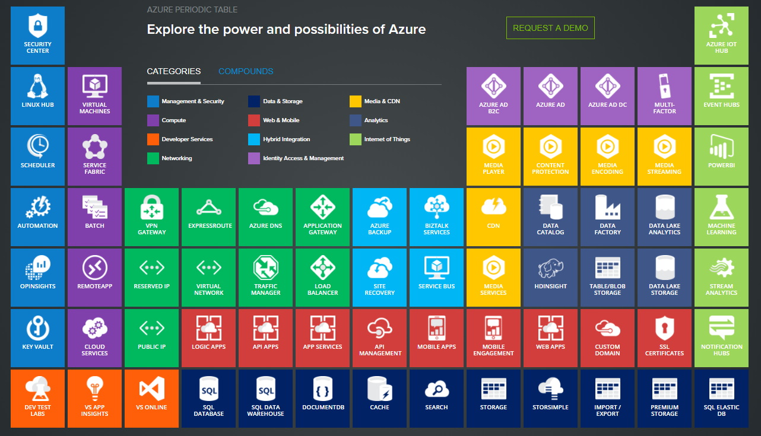Select the Key Vault tile
761x436 pixels.
[x=37, y=338]
